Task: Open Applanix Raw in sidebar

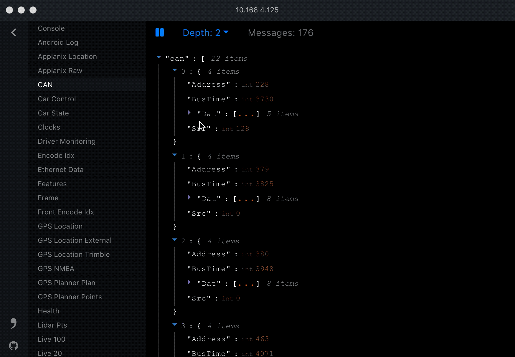Action: pyautogui.click(x=87, y=71)
